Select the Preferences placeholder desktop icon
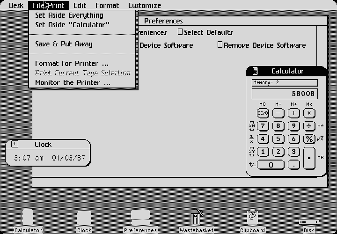The height and width of the screenshot is (234, 337). [140, 218]
